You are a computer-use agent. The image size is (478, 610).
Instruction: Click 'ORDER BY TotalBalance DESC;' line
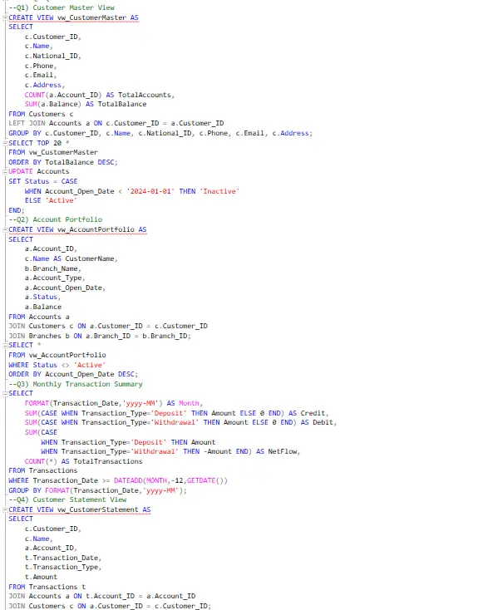tap(63, 162)
